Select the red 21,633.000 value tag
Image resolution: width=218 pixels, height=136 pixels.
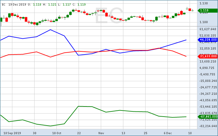point(208,56)
